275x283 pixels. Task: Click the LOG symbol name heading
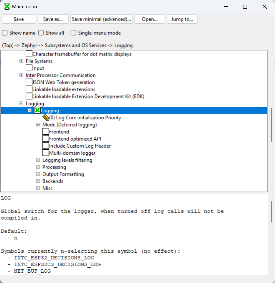coord(6,198)
